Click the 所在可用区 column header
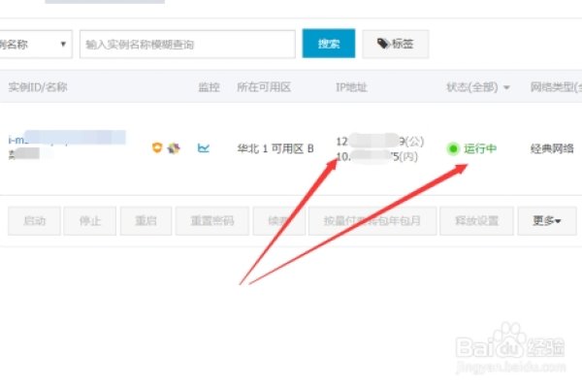The height and width of the screenshot is (388, 582). [264, 87]
